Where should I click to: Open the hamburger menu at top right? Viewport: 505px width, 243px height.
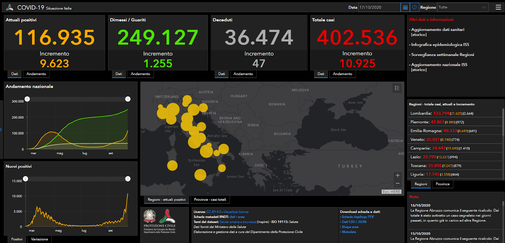498,7
